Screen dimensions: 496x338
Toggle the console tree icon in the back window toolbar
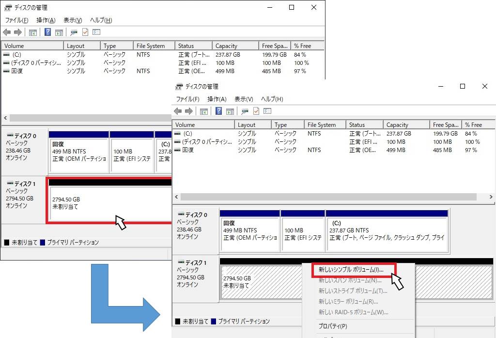pos(33,32)
